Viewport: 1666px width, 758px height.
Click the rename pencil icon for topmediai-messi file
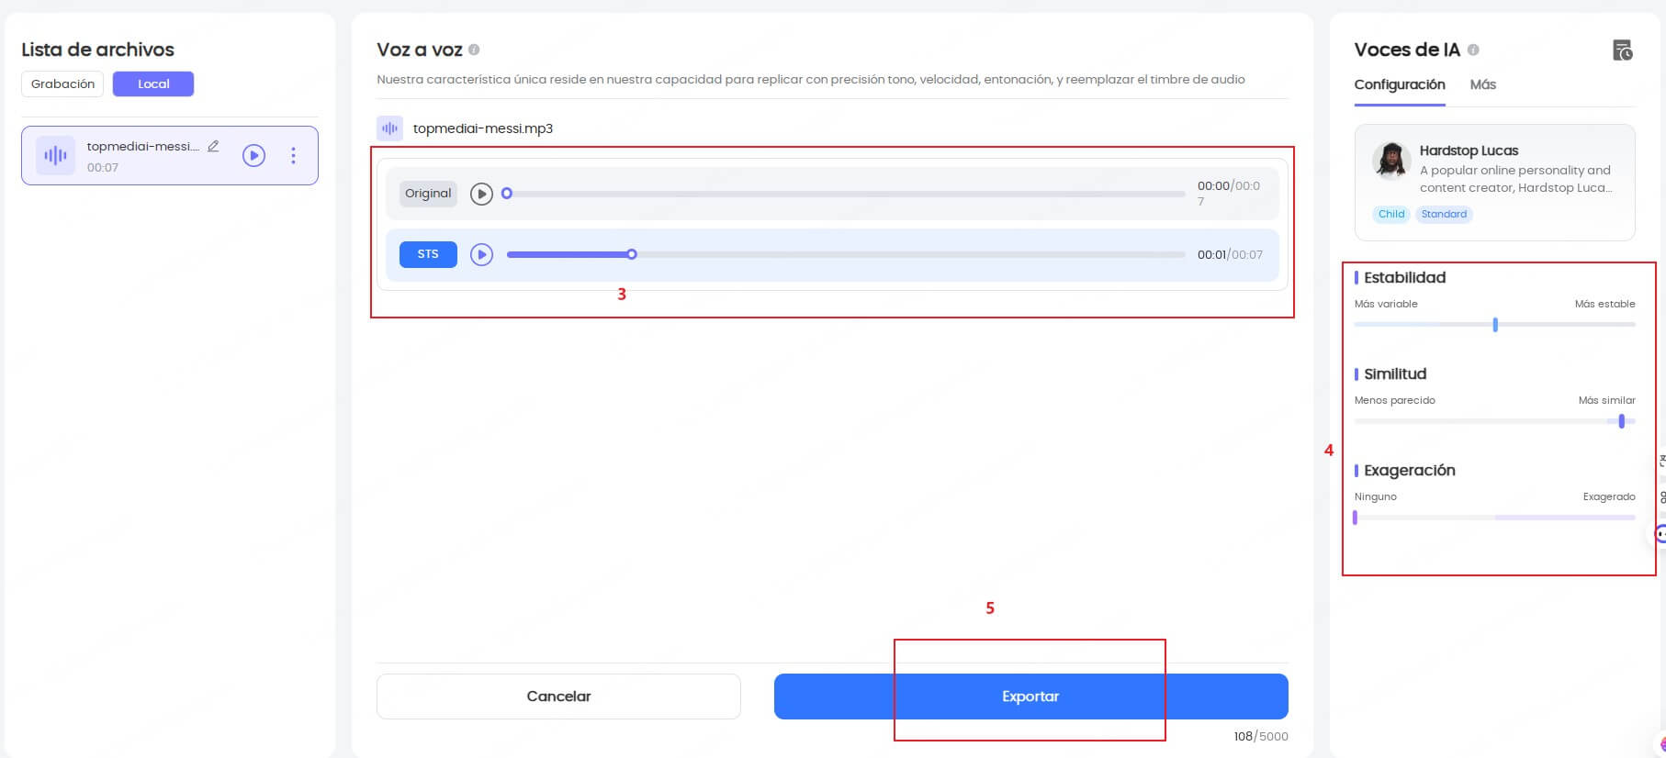[x=213, y=146]
